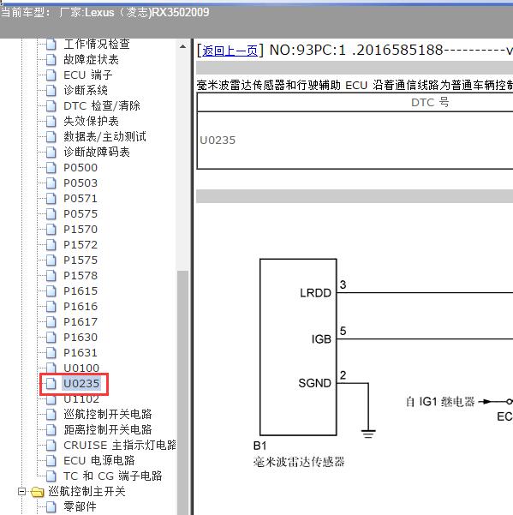Image resolution: width=513 pixels, height=515 pixels.
Task: Select 数据表/主动测试 entry
Action: coord(104,136)
